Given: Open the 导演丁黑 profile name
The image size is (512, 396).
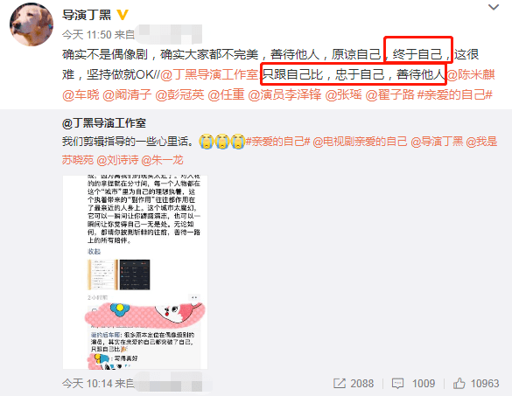Looking at the screenshot, I should 87,15.
